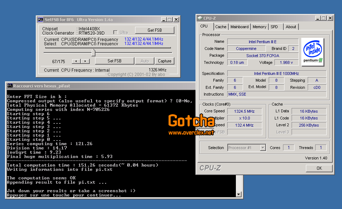
Task: Click the Revision value cD0
Action: (x=317, y=87)
